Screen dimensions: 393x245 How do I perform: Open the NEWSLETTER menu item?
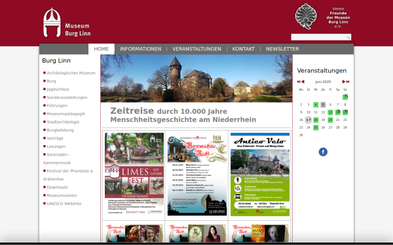point(282,49)
